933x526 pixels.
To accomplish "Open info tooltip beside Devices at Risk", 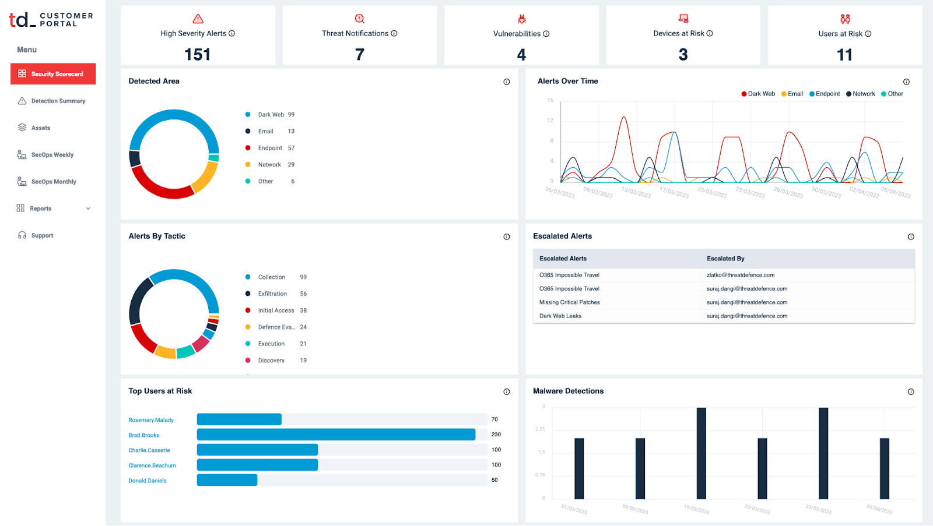I will (710, 33).
